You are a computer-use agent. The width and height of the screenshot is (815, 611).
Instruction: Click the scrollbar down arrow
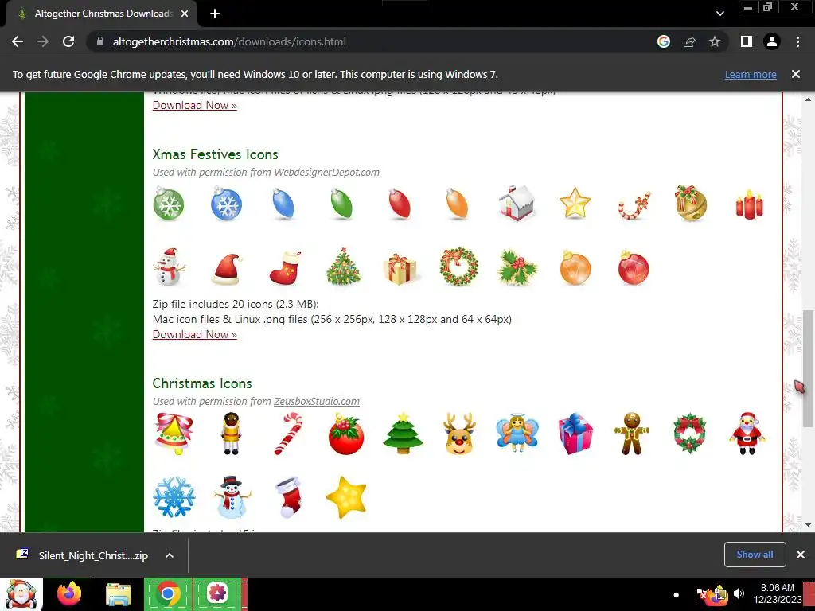(x=808, y=525)
